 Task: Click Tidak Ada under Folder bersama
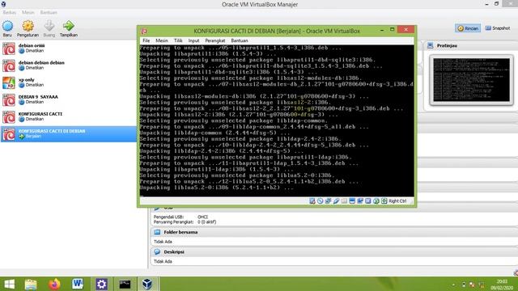(163, 242)
